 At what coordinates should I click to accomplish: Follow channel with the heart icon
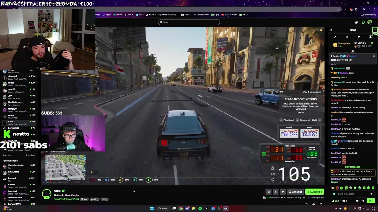coord(283,192)
